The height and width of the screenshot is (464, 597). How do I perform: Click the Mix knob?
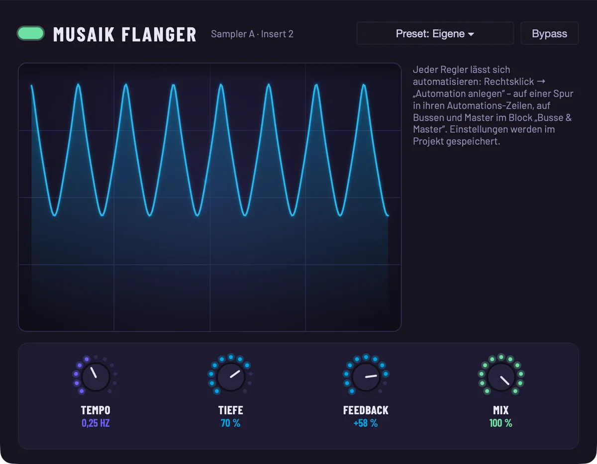501,376
